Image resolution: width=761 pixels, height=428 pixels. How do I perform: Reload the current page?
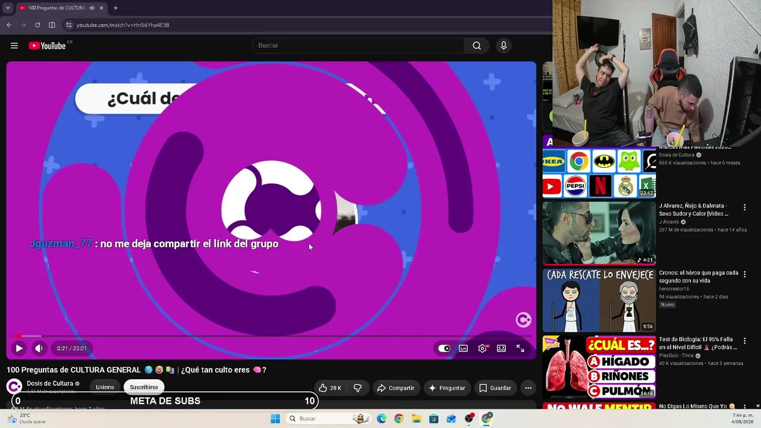[37, 25]
